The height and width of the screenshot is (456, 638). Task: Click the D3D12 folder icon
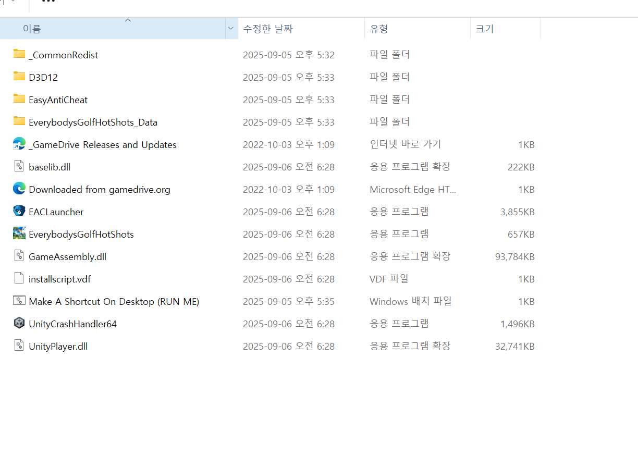coord(19,76)
